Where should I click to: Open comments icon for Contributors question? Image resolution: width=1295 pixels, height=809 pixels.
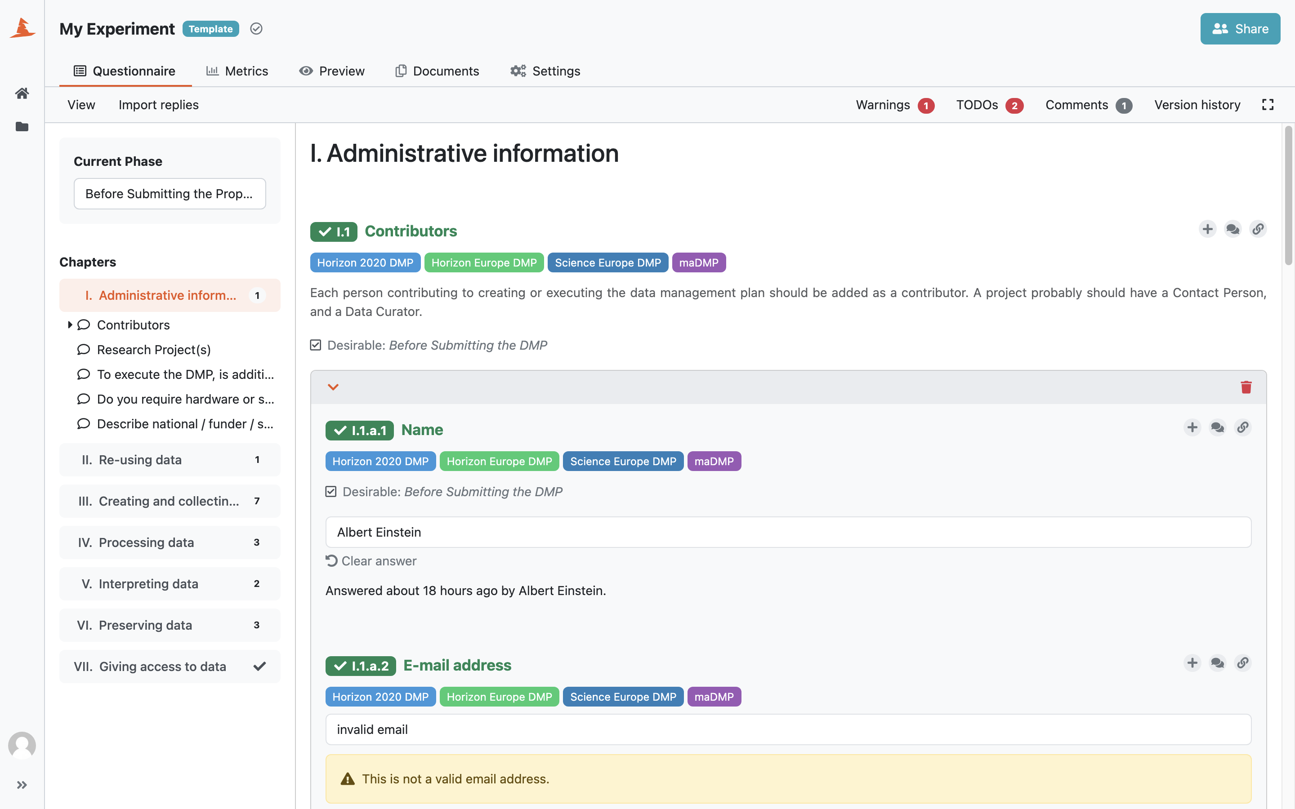pos(1233,229)
